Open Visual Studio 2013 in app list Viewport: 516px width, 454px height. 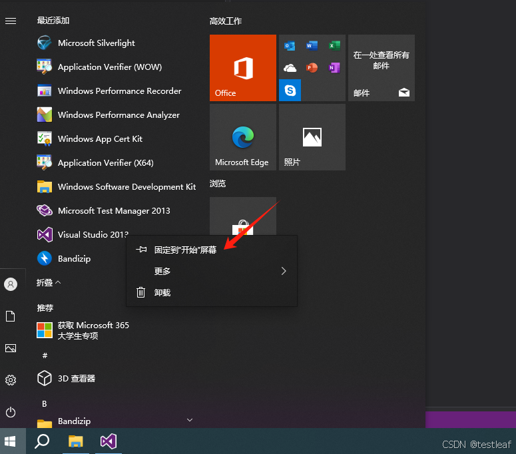(x=83, y=235)
